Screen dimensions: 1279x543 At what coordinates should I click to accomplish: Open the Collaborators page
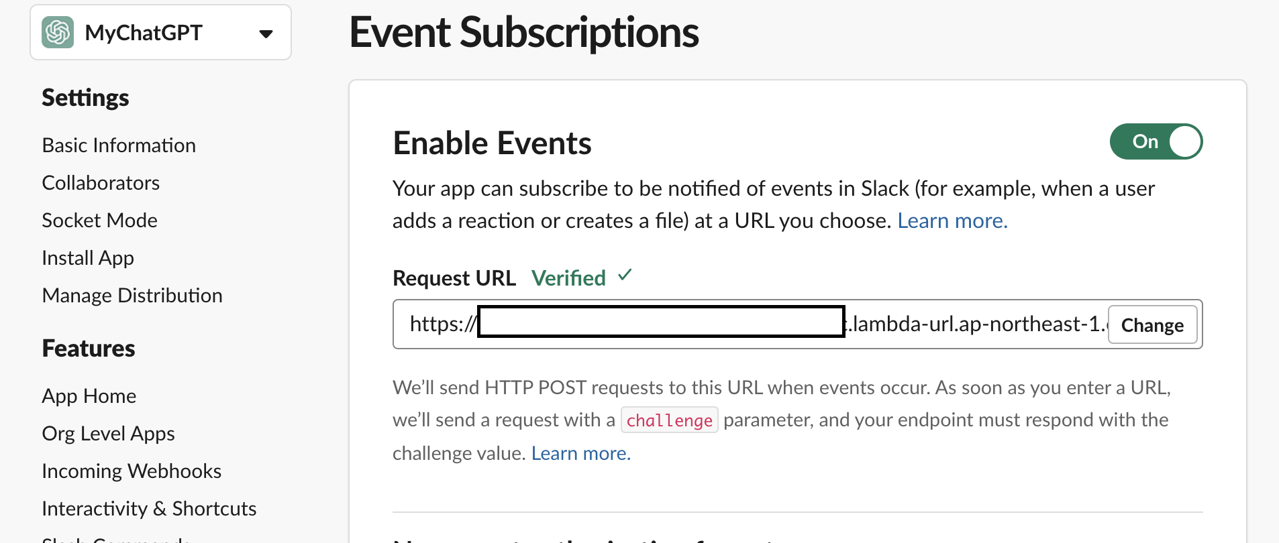[x=101, y=183]
